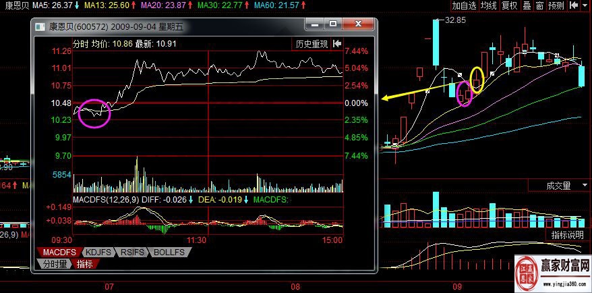The width and height of the screenshot is (592, 293).
Task: Open the 成交量 volume dropdown
Action: (560, 185)
